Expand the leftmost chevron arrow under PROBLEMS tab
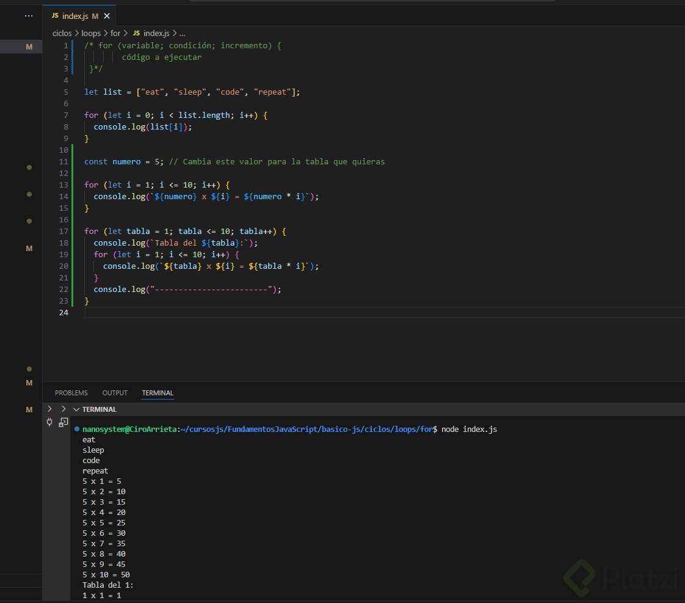 point(50,409)
